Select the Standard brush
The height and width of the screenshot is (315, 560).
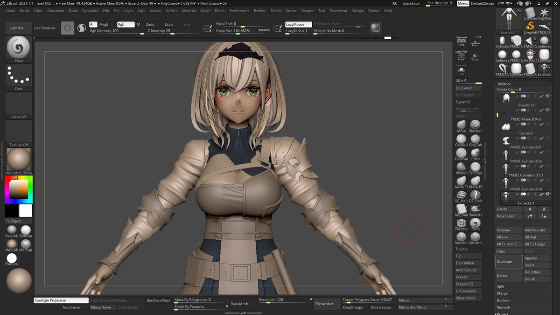tap(475, 126)
